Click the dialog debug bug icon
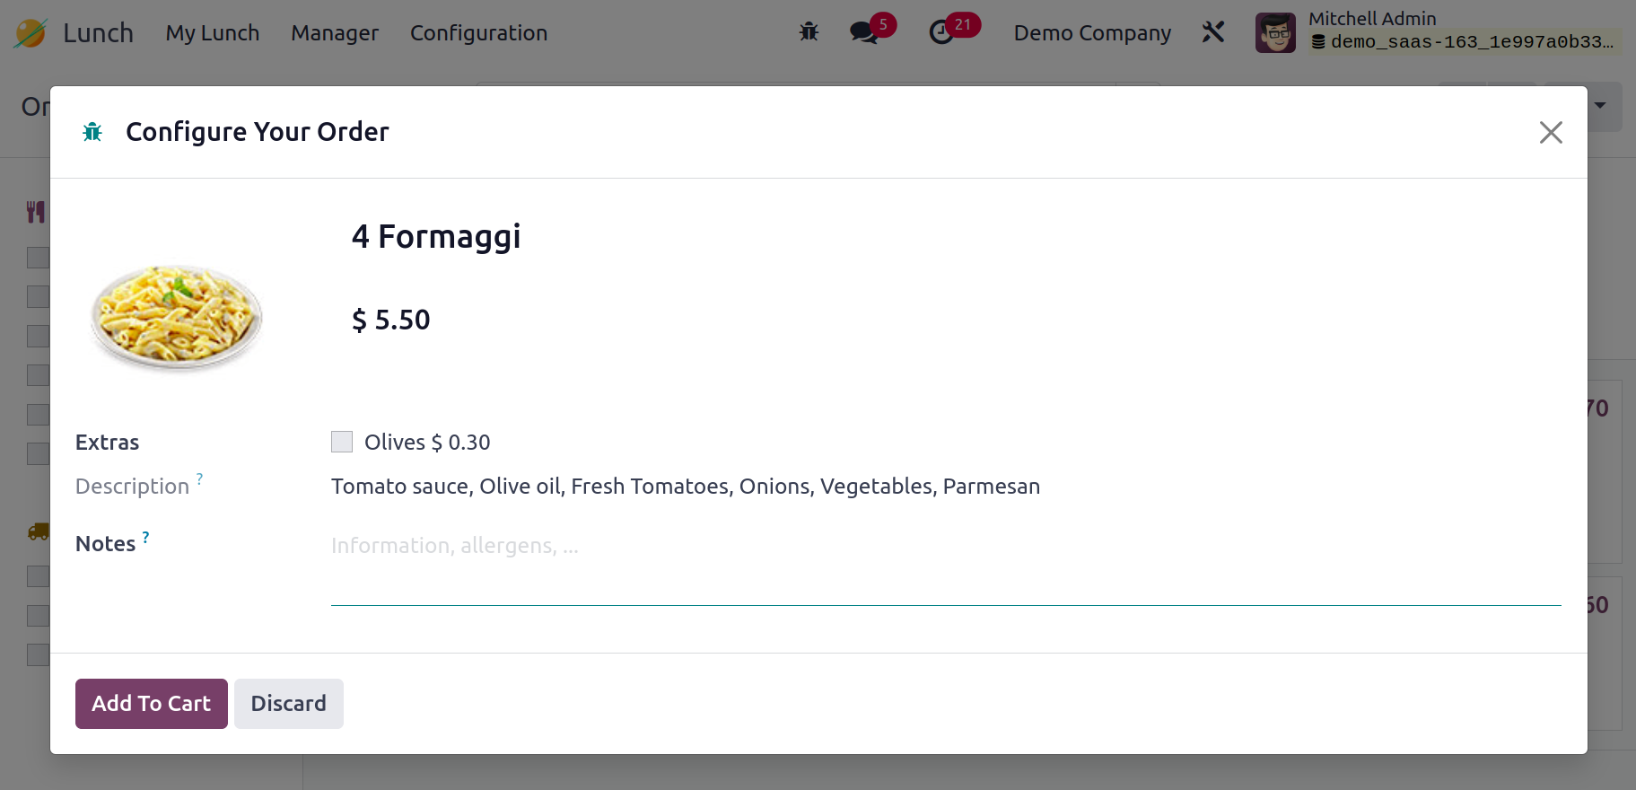Viewport: 1636px width, 790px height. pos(92,132)
